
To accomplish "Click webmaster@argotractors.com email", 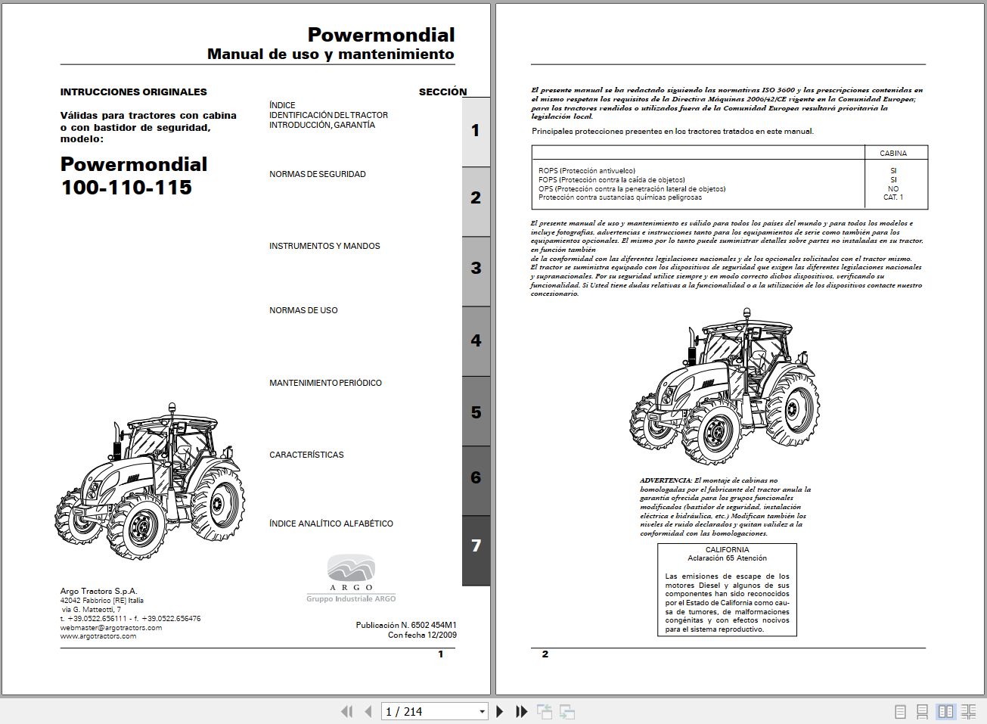I will coord(111,627).
